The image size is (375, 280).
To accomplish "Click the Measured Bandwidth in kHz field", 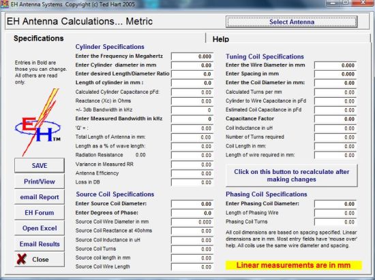I will 192,119.
